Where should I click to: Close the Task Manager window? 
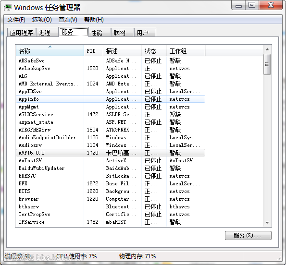click(271, 5)
